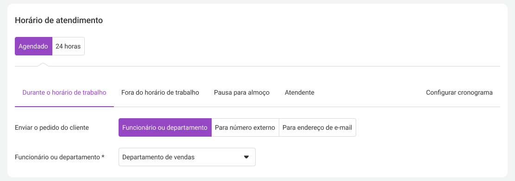Choose Para endereço de e-mail option
The height and width of the screenshot is (181, 515).
(317, 127)
